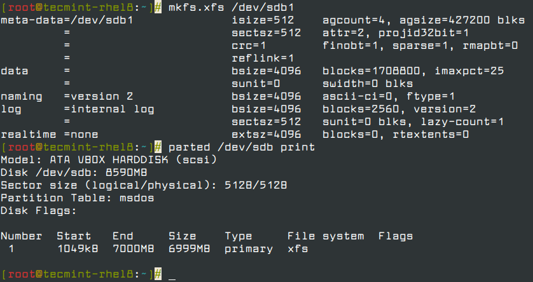Select the 6999MB size value

[190, 249]
